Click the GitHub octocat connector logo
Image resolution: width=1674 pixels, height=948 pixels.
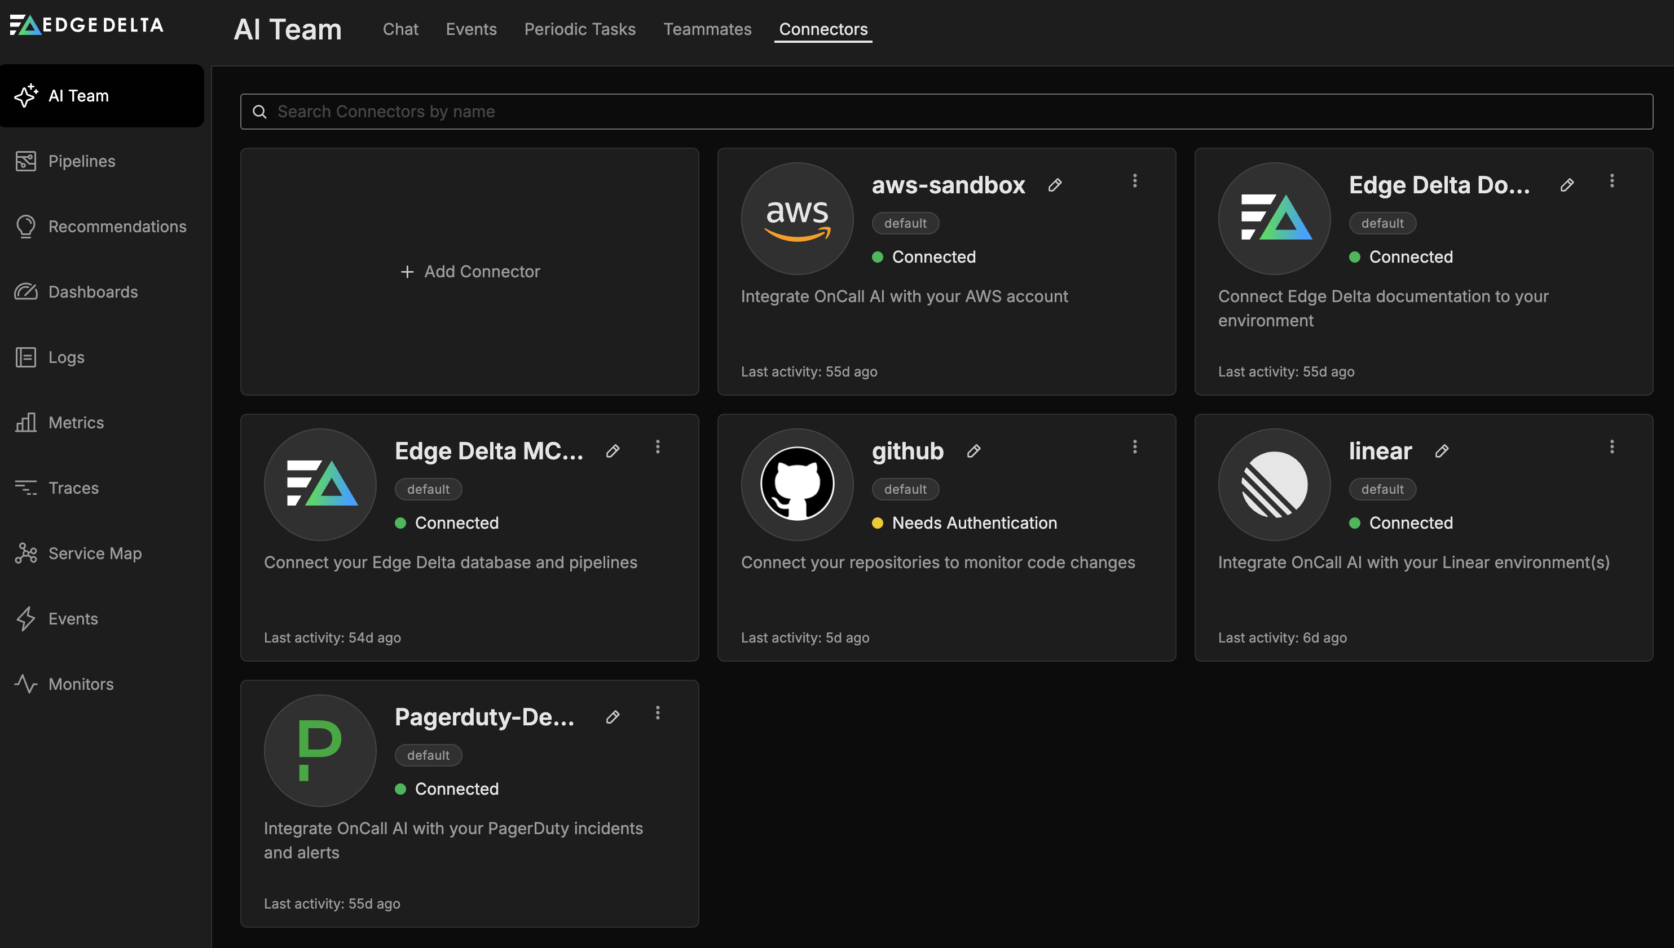tap(798, 484)
